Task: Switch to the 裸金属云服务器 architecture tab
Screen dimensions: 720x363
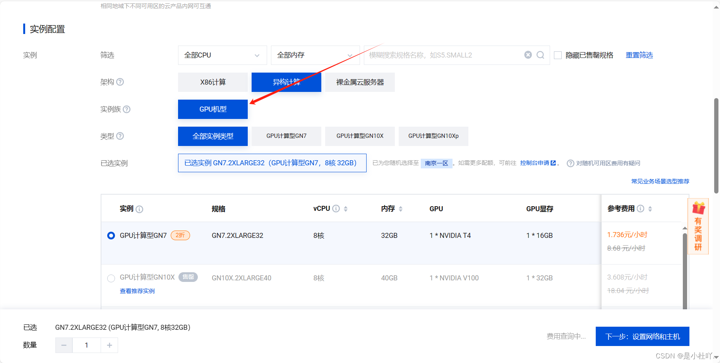Action: point(360,82)
